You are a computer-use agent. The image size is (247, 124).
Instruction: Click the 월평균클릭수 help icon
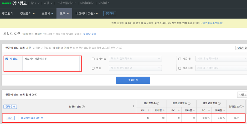point(189,103)
